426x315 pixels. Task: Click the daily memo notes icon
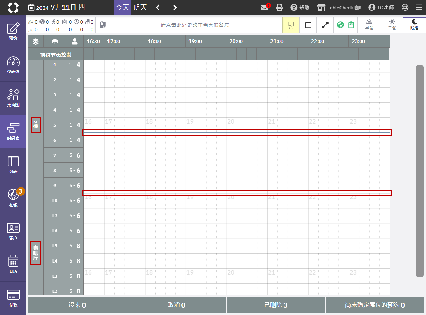103,25
